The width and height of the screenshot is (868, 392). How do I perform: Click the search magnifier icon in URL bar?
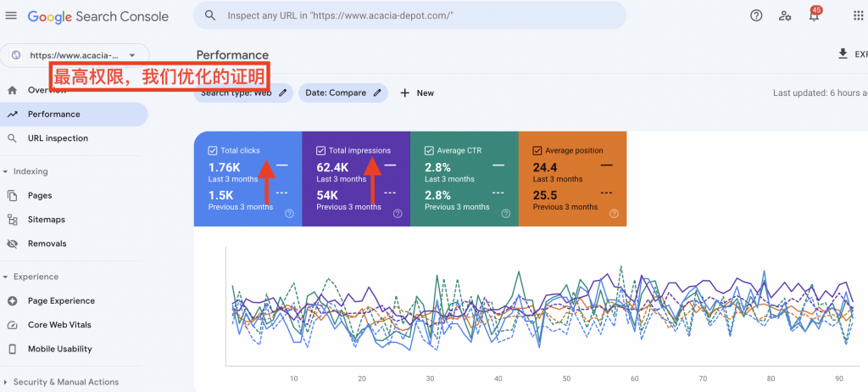[x=210, y=15]
